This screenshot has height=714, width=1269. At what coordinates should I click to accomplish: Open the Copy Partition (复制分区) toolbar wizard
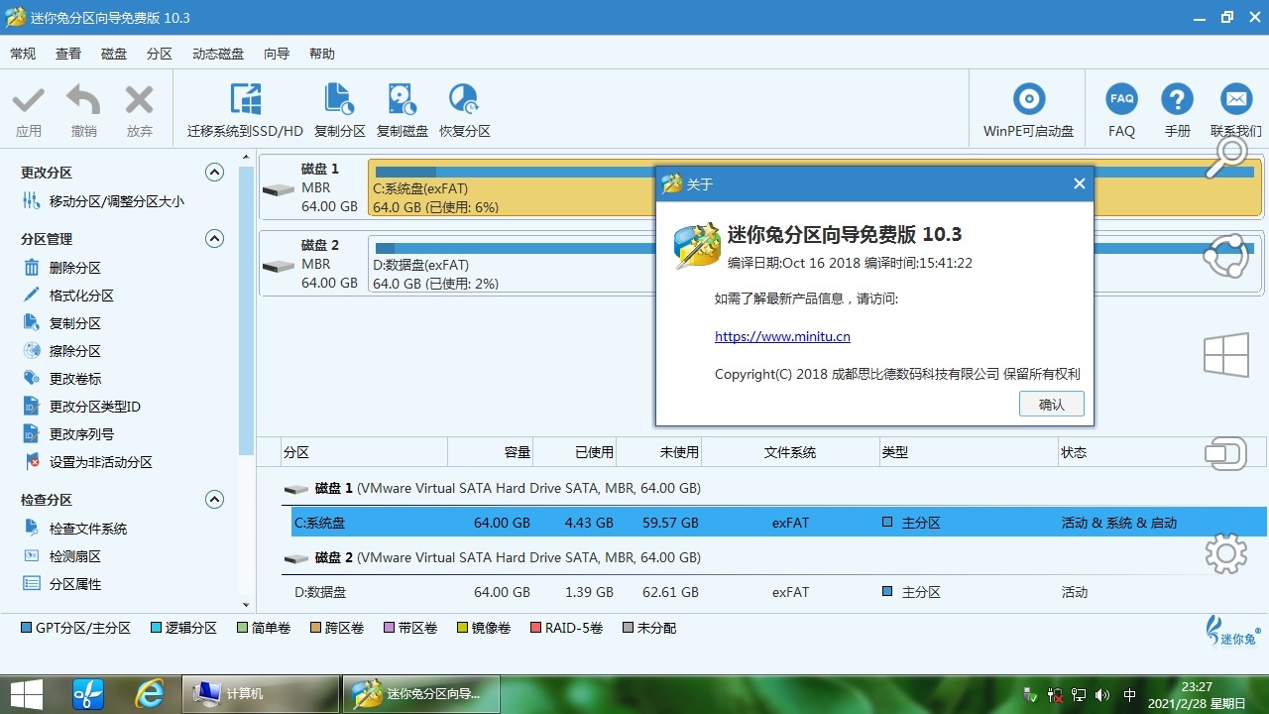pyautogui.click(x=340, y=109)
